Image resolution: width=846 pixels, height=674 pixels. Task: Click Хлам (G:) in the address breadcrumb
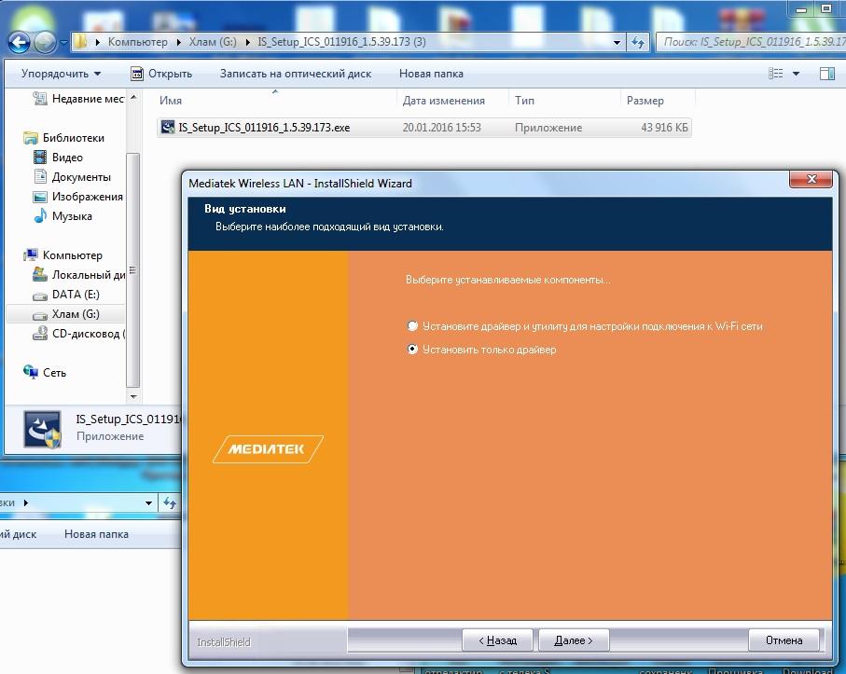click(213, 42)
